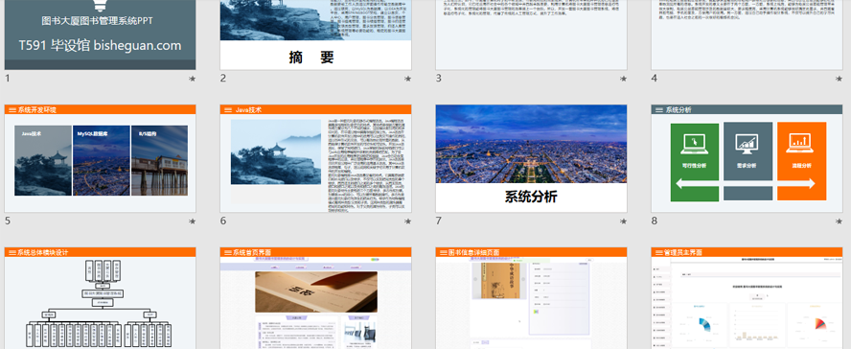Click the animation star under slide 4
Screen dimensions: 851x349
tap(839, 79)
